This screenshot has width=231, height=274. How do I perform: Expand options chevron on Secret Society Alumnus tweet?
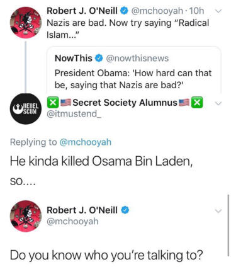point(218,103)
